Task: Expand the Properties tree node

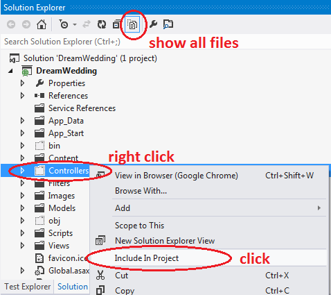Action: (22, 83)
